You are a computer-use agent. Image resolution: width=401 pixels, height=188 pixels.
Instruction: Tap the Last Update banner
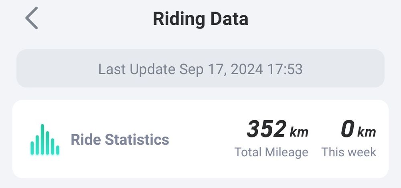click(x=200, y=69)
